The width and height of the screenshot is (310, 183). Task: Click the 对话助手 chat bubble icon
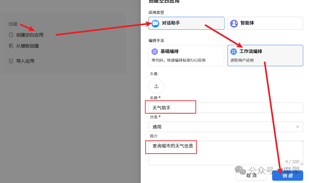pyautogui.click(x=155, y=23)
